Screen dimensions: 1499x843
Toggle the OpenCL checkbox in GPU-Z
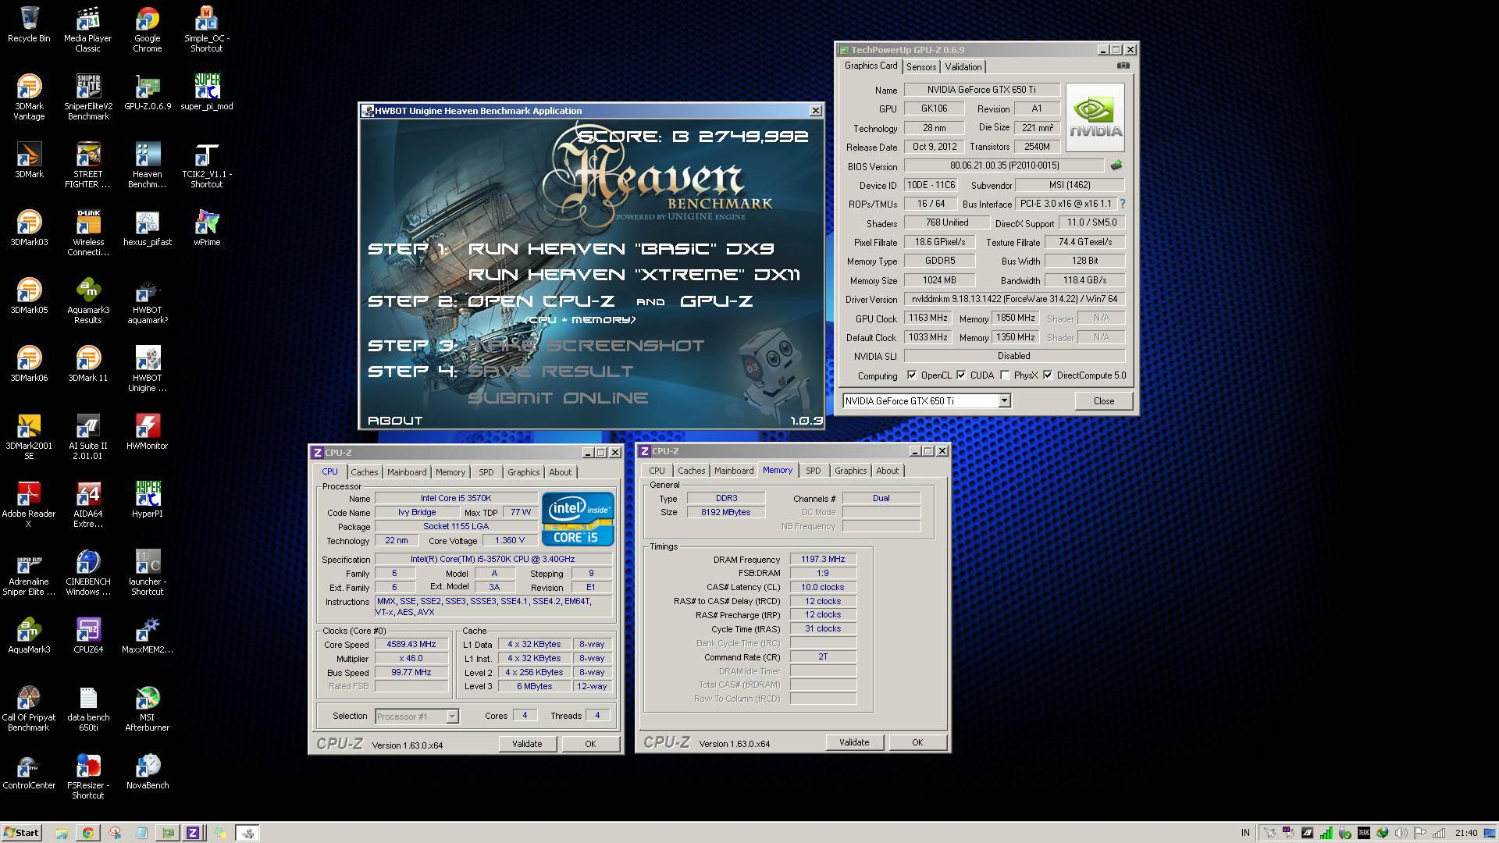[x=912, y=375]
